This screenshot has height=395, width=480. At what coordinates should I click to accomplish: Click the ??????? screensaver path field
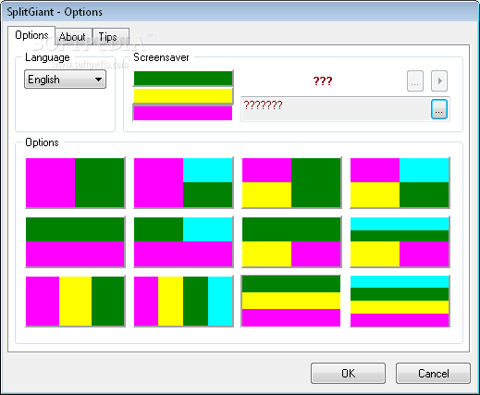(336, 109)
